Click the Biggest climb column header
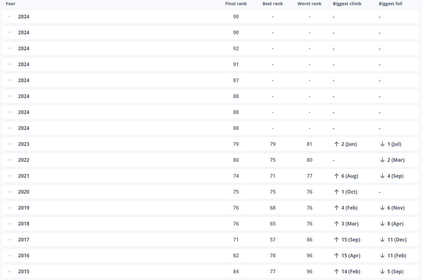The image size is (422, 280). (347, 4)
